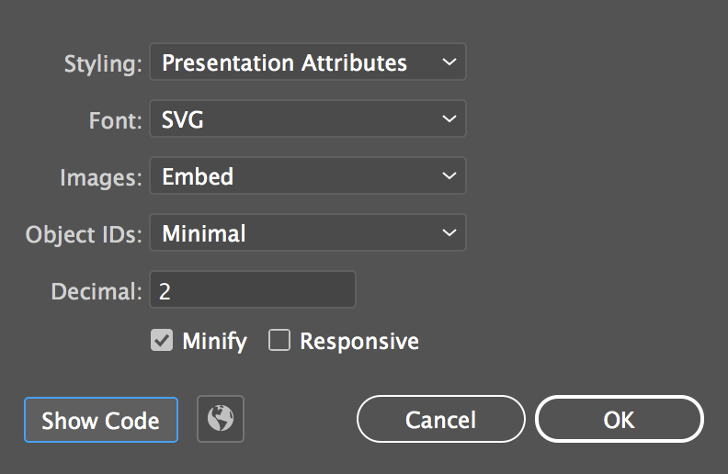
Task: Click the globe preview-in-browser icon
Action: pos(221,420)
